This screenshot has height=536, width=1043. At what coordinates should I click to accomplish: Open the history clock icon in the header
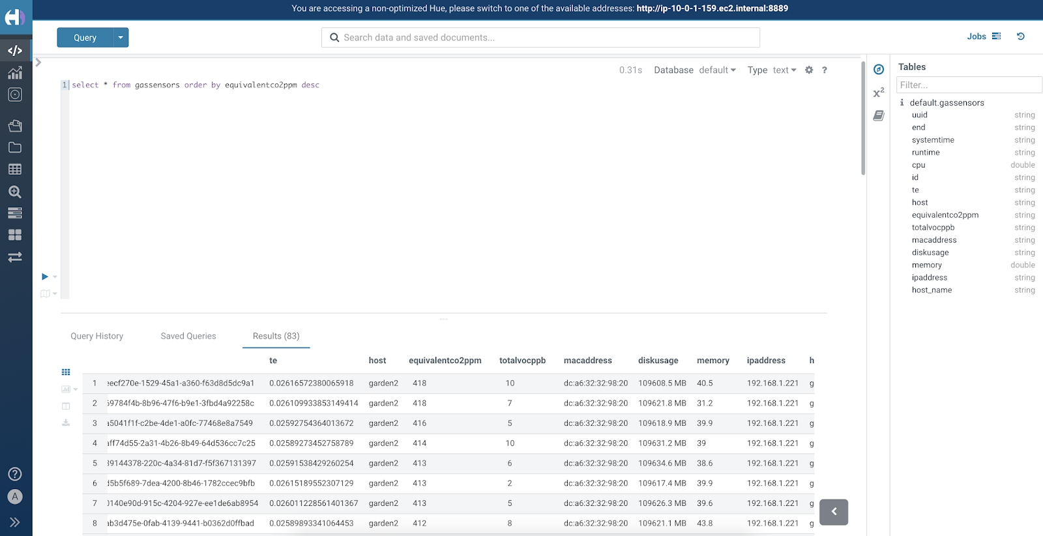(x=1021, y=37)
